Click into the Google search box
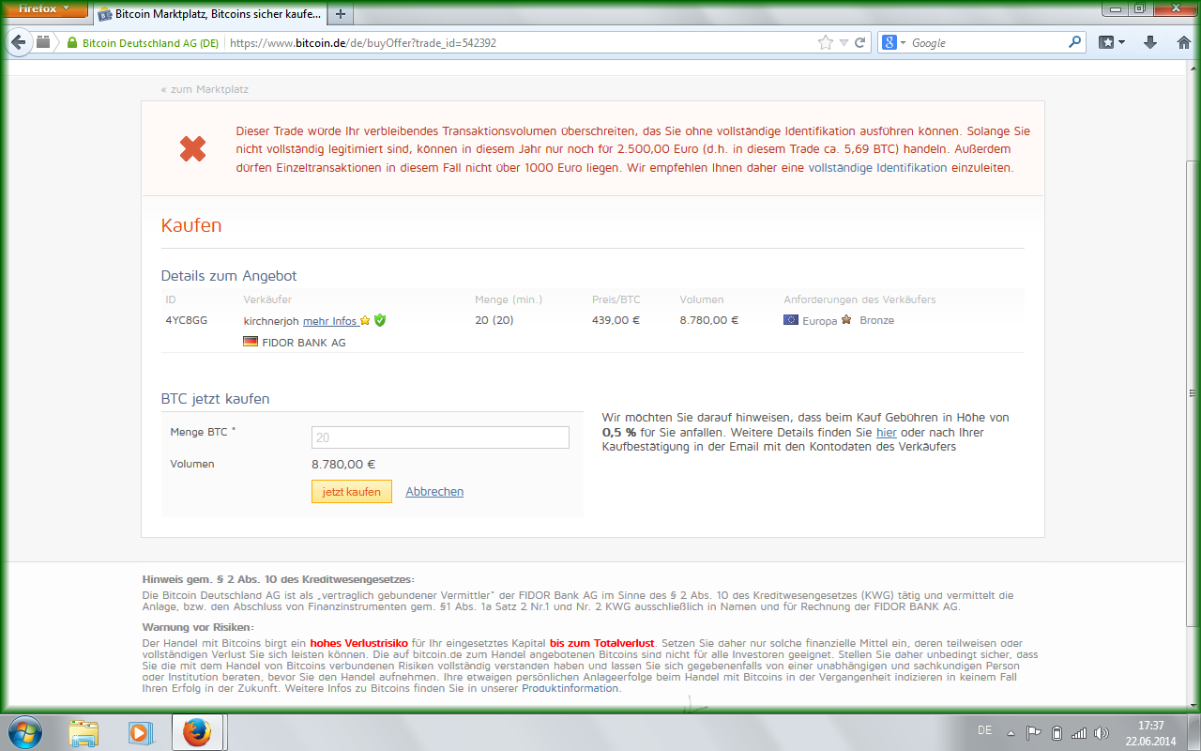 click(x=985, y=43)
